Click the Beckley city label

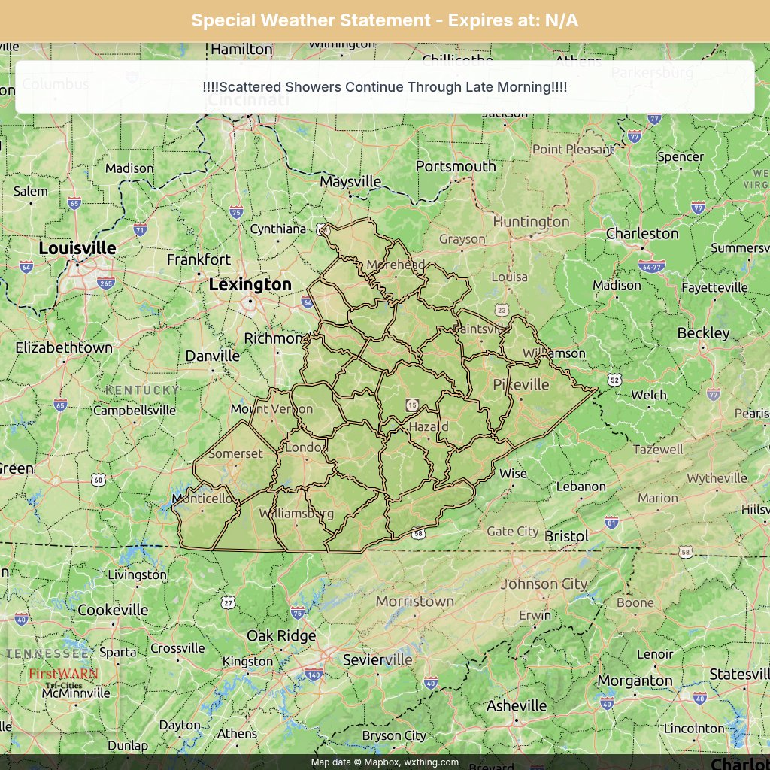[x=703, y=333]
